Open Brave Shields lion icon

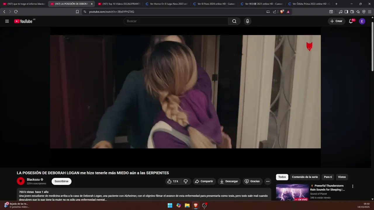coord(282,12)
